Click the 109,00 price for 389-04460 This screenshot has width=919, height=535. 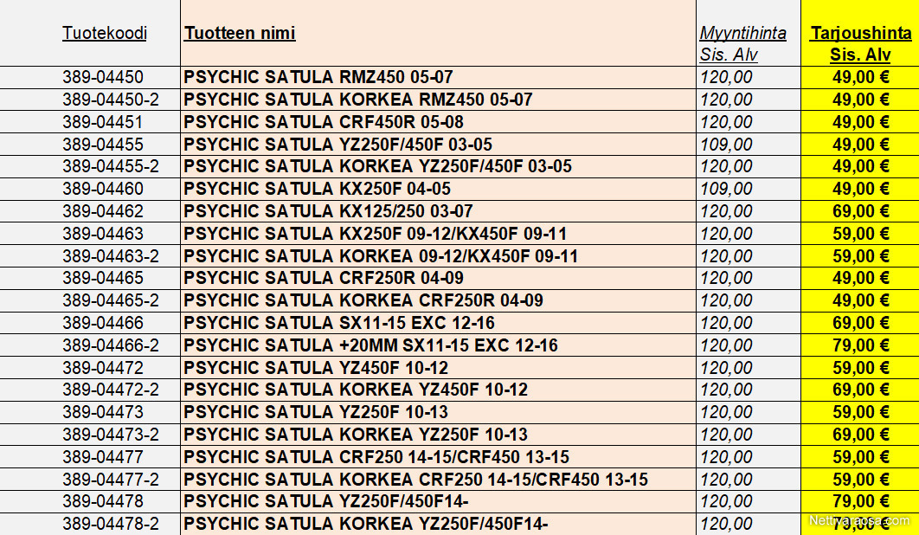click(726, 189)
